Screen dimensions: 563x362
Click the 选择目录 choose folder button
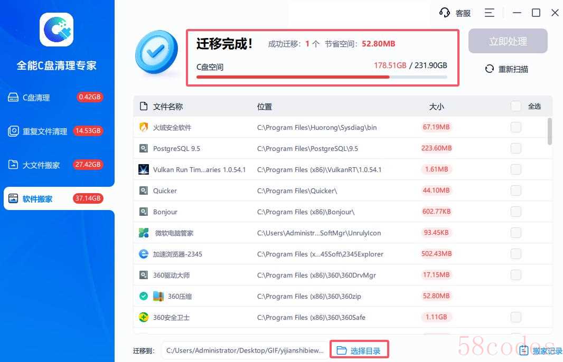tap(359, 350)
